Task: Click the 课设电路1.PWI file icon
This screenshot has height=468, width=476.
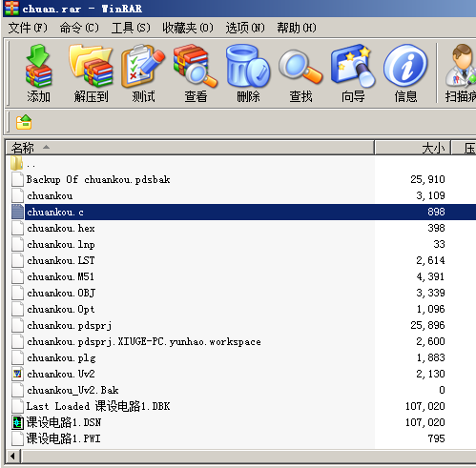Action: point(17,438)
